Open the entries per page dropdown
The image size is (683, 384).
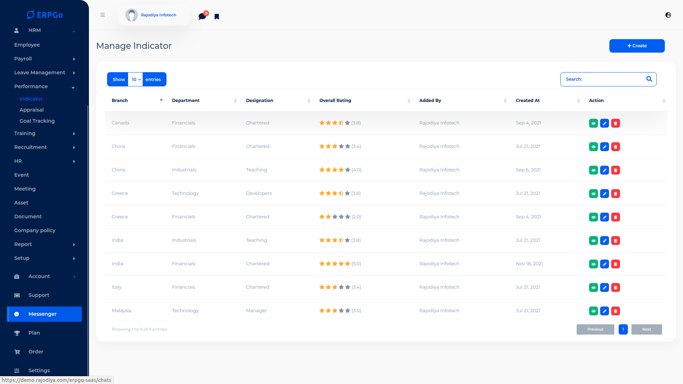136,80
